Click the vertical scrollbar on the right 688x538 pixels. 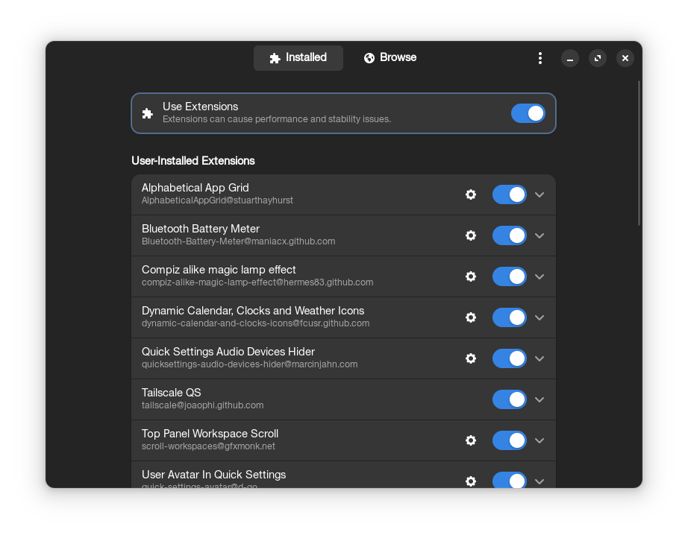pos(639,153)
